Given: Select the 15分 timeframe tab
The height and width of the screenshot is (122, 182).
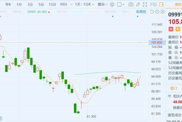Looking at the screenshot, I should pyautogui.click(x=52, y=4).
